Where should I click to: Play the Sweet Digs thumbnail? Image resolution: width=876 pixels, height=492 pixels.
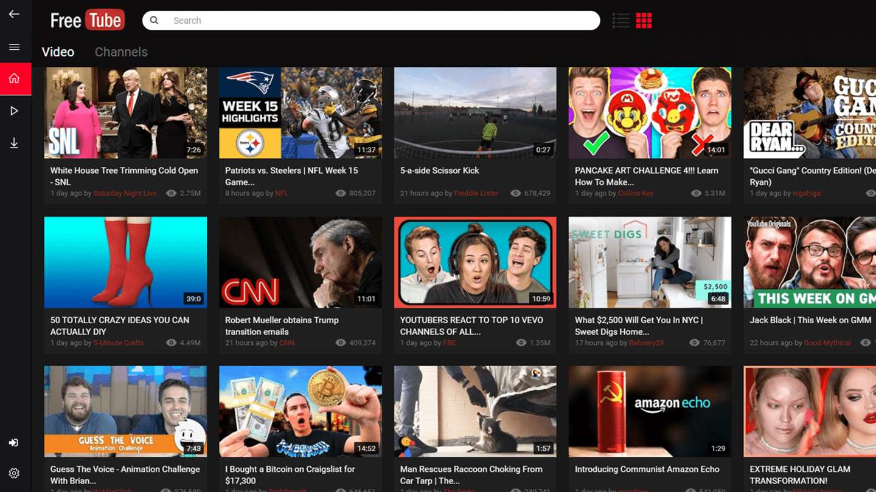650,262
